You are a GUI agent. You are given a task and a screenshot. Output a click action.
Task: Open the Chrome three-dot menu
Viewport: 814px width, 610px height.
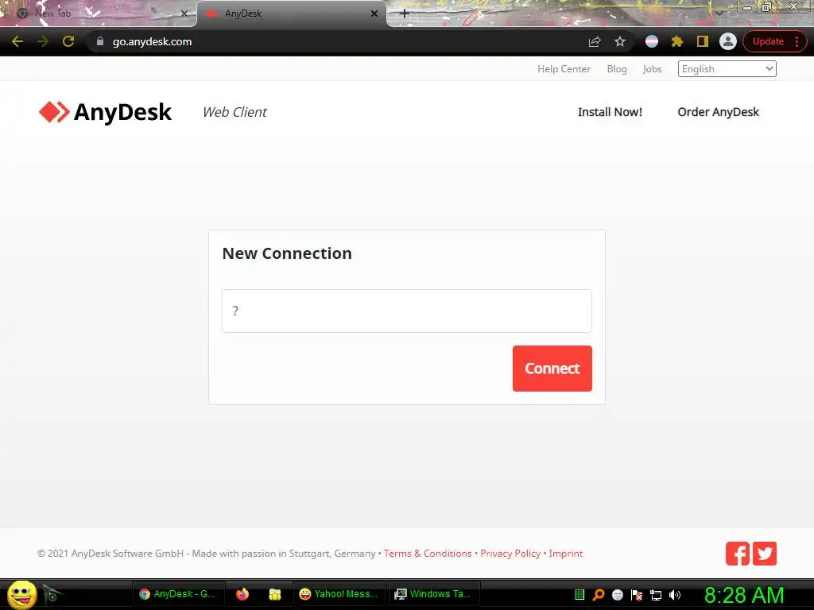(797, 41)
